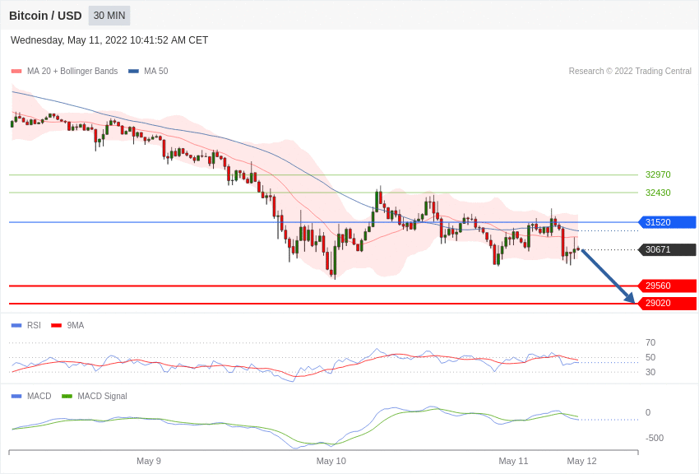Click the MACD Signal green legend swatch
The image size is (699, 474).
click(67, 396)
